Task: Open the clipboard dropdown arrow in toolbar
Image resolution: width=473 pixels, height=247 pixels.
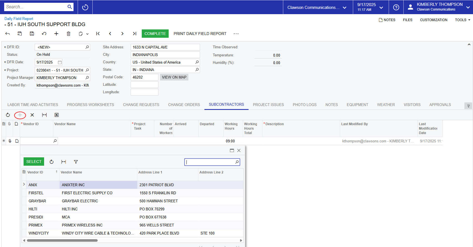Action: 87,34
